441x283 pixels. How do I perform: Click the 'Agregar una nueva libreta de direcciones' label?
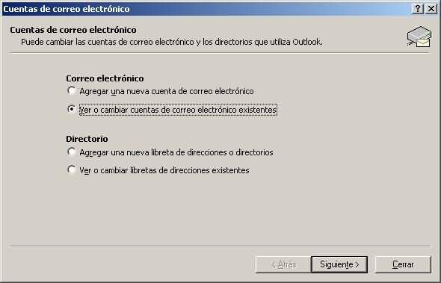(x=176, y=152)
